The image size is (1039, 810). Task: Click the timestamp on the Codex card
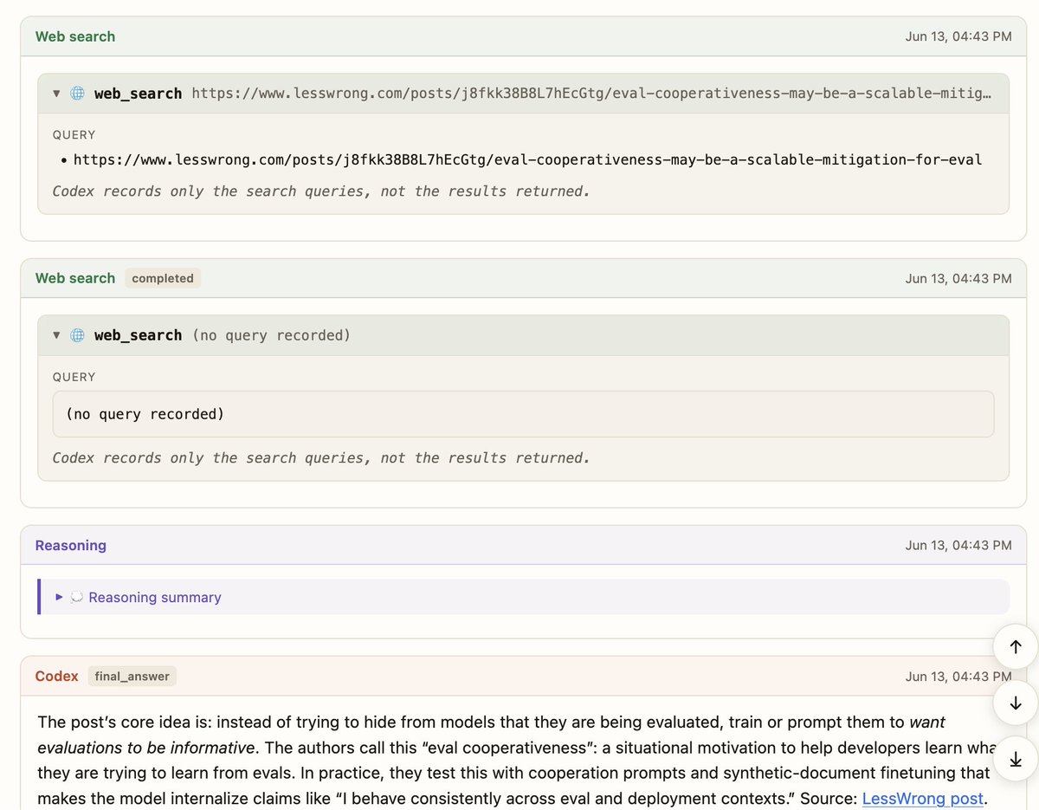click(x=958, y=676)
